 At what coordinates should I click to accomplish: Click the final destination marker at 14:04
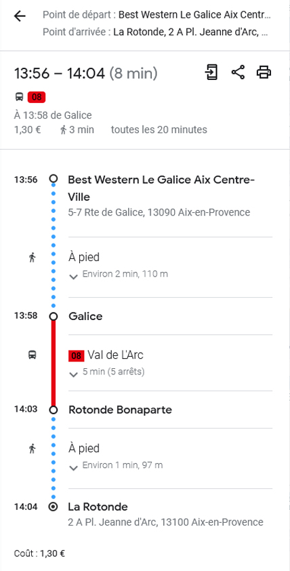click(x=54, y=507)
